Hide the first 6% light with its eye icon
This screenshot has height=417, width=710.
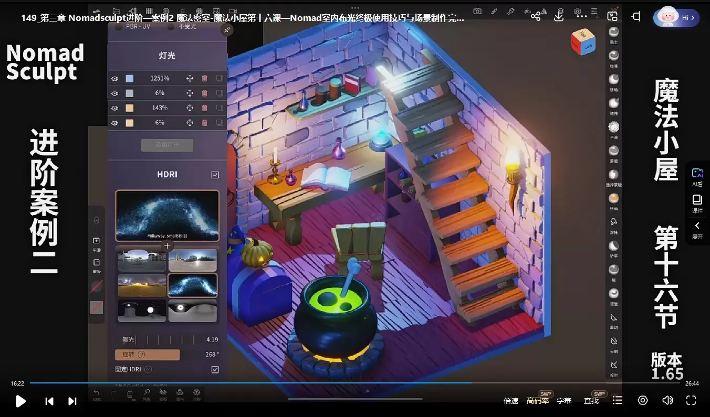(x=114, y=93)
